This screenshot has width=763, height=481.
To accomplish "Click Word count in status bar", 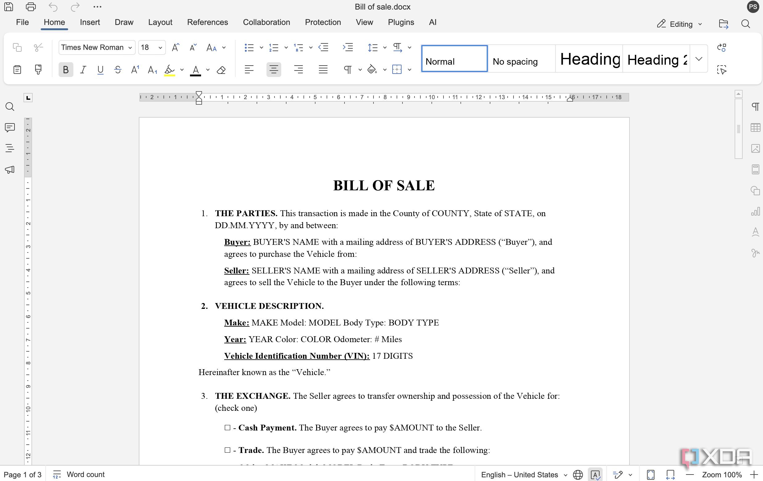I will 79,474.
